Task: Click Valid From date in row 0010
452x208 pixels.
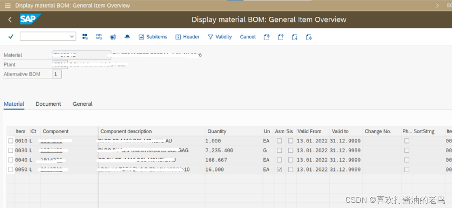Action: (312, 141)
